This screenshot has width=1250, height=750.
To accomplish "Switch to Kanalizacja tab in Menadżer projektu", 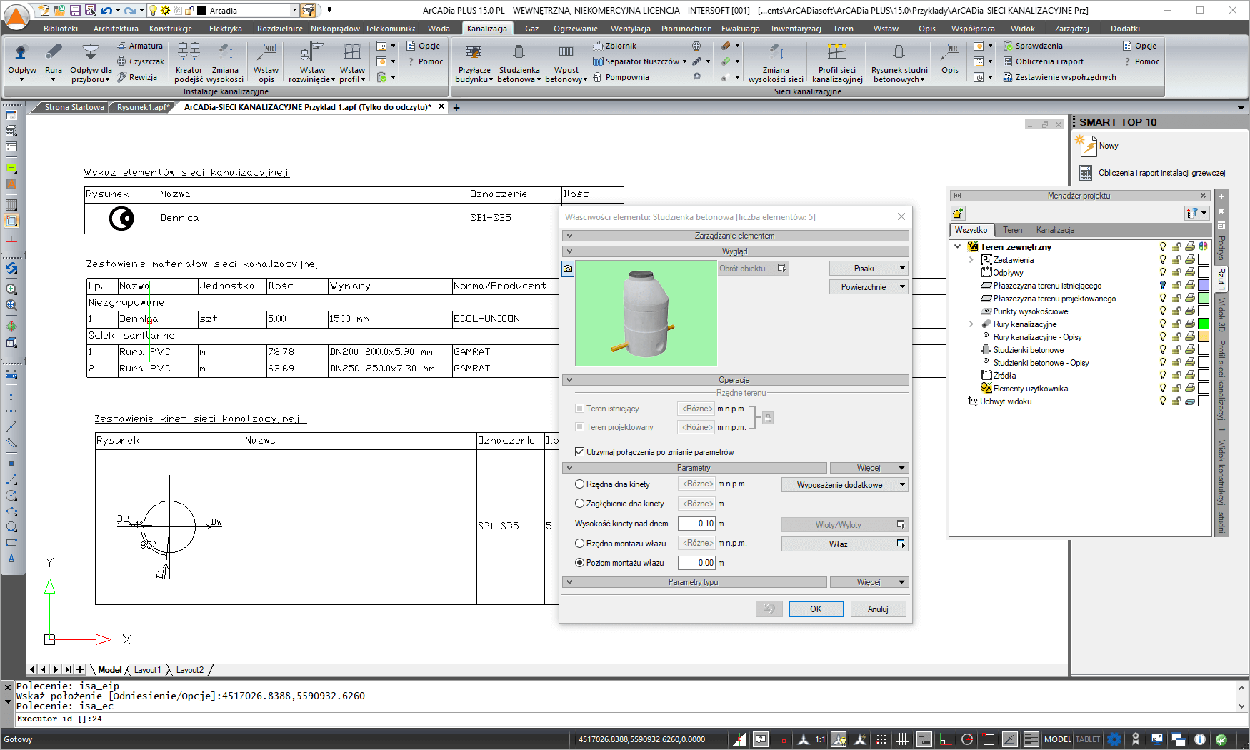I will (x=1055, y=230).
